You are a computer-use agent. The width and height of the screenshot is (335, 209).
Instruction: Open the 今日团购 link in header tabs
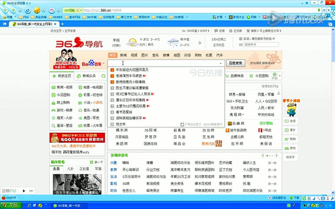259,76
